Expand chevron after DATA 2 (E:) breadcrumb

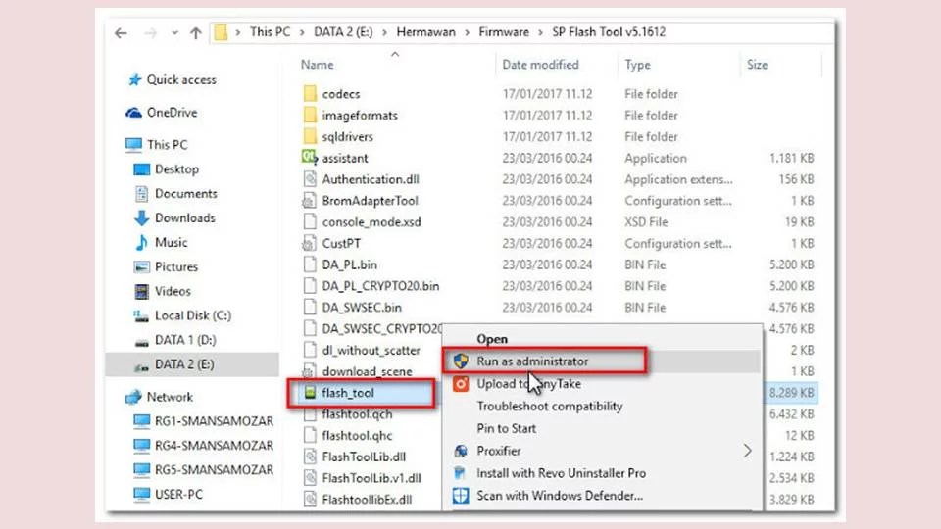[384, 32]
